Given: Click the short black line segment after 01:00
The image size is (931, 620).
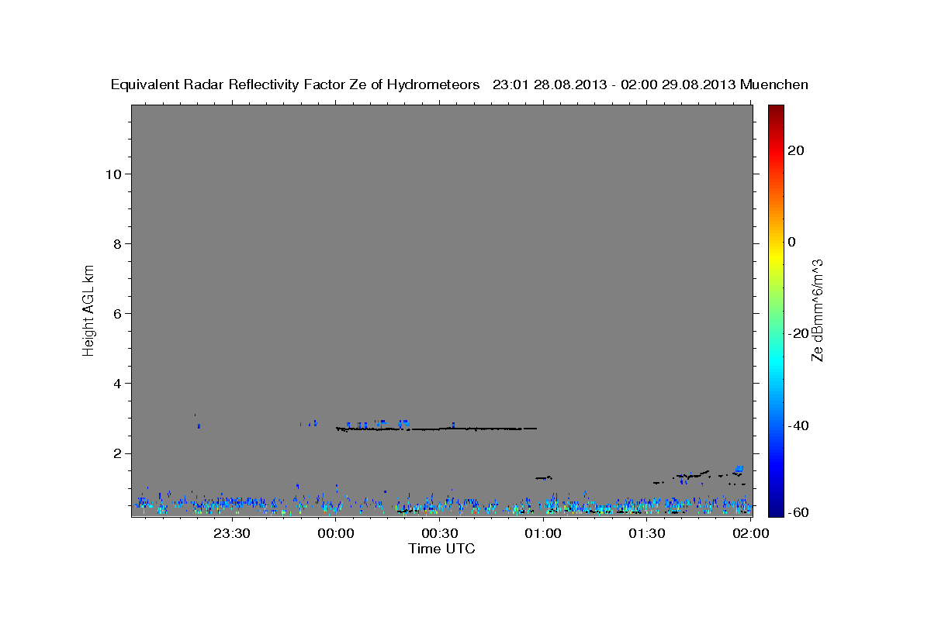Looking at the screenshot, I should point(543,477).
